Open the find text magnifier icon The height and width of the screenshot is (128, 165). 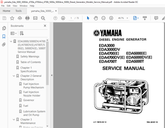[43, 18]
